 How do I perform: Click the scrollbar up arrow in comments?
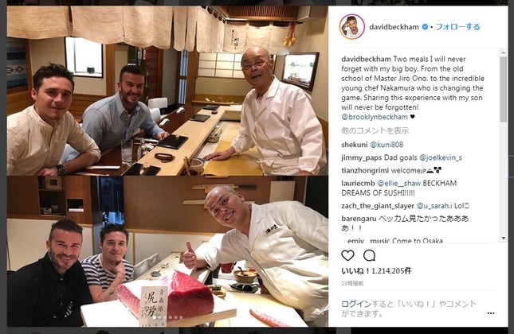click(x=504, y=52)
